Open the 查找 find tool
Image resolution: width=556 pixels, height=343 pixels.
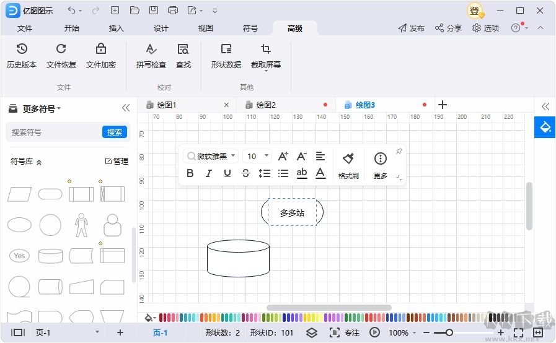pyautogui.click(x=183, y=56)
